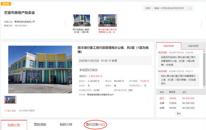Open the 名称 search type dropdown
The width and height of the screenshot is (206, 130).
[148, 8]
